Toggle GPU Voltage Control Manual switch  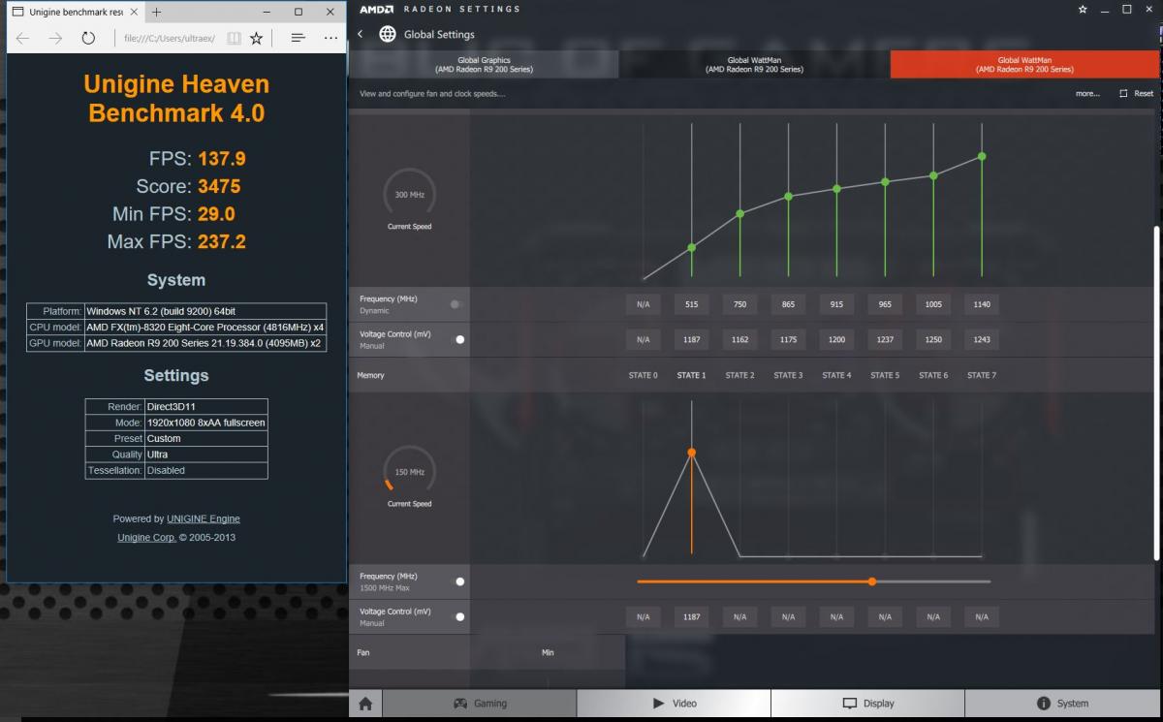[x=459, y=339]
